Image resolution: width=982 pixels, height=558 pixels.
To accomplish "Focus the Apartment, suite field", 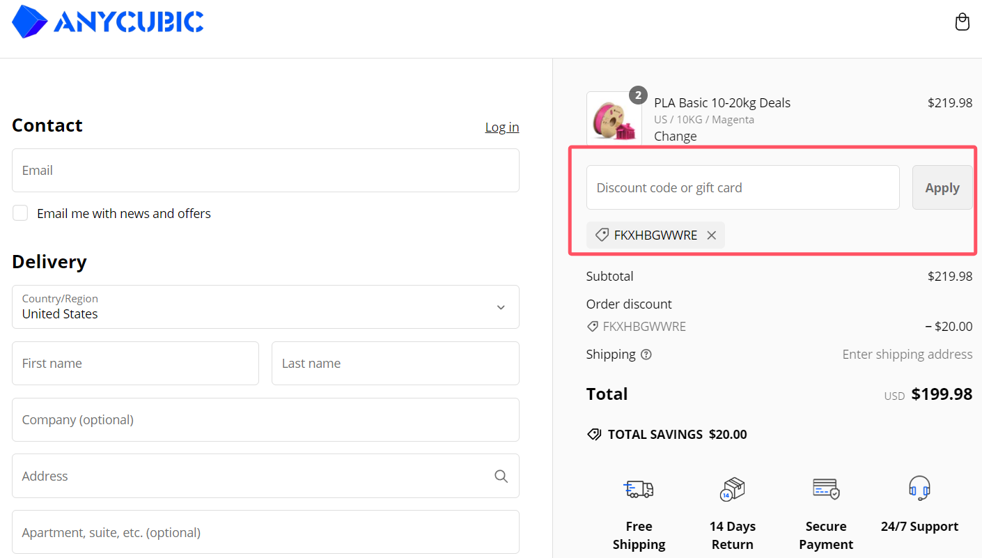I will coord(265,532).
